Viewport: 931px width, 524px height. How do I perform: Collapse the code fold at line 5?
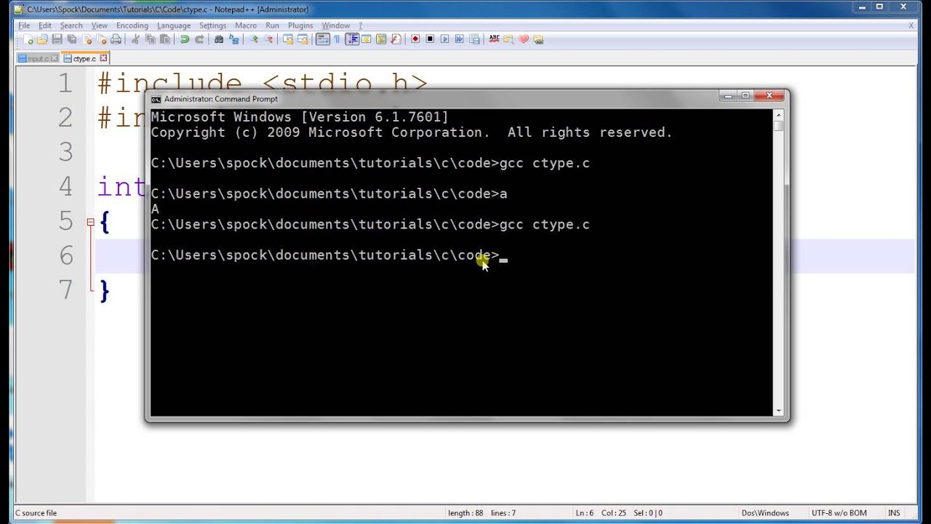pyautogui.click(x=91, y=221)
